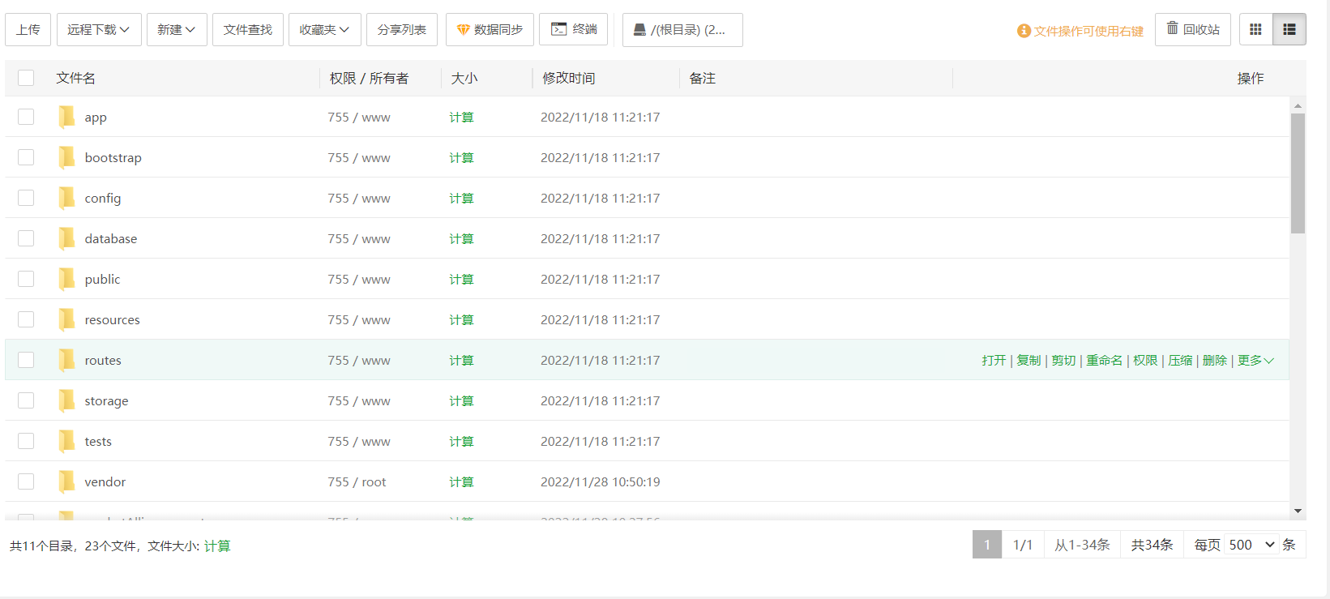The image size is (1330, 599).
Task: Click 打开 for the routes folder
Action: point(994,360)
